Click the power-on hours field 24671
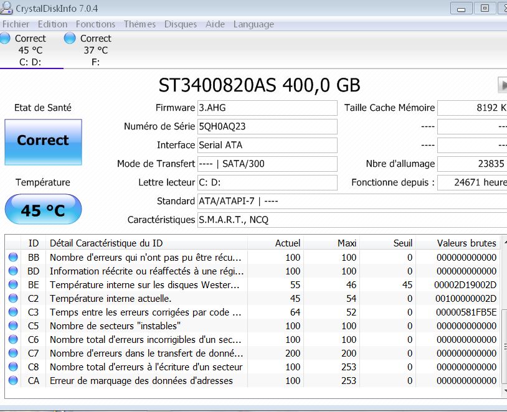 472,182
